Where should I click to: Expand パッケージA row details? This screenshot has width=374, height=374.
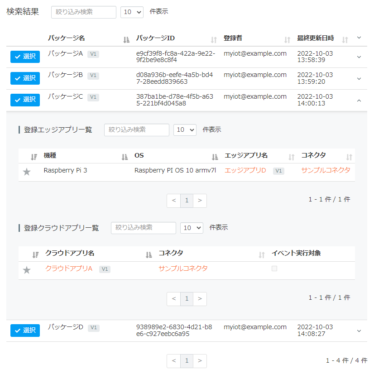(x=359, y=57)
